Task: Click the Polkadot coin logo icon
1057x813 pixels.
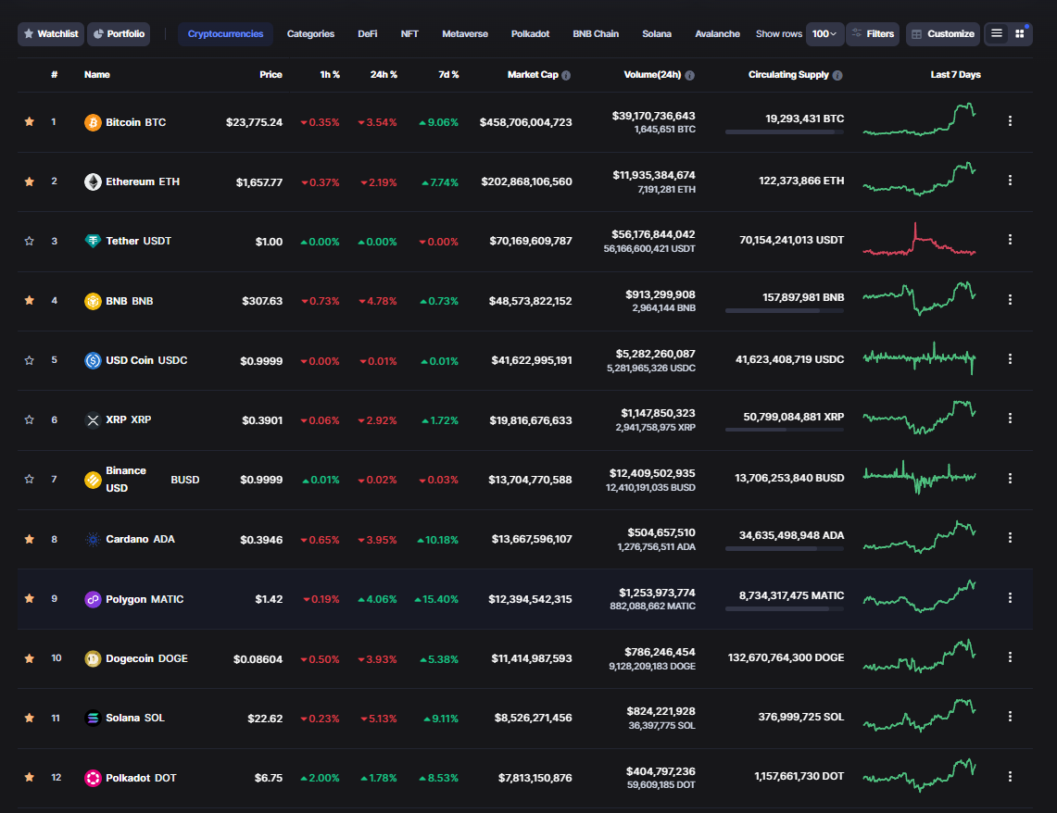Action: tap(93, 778)
